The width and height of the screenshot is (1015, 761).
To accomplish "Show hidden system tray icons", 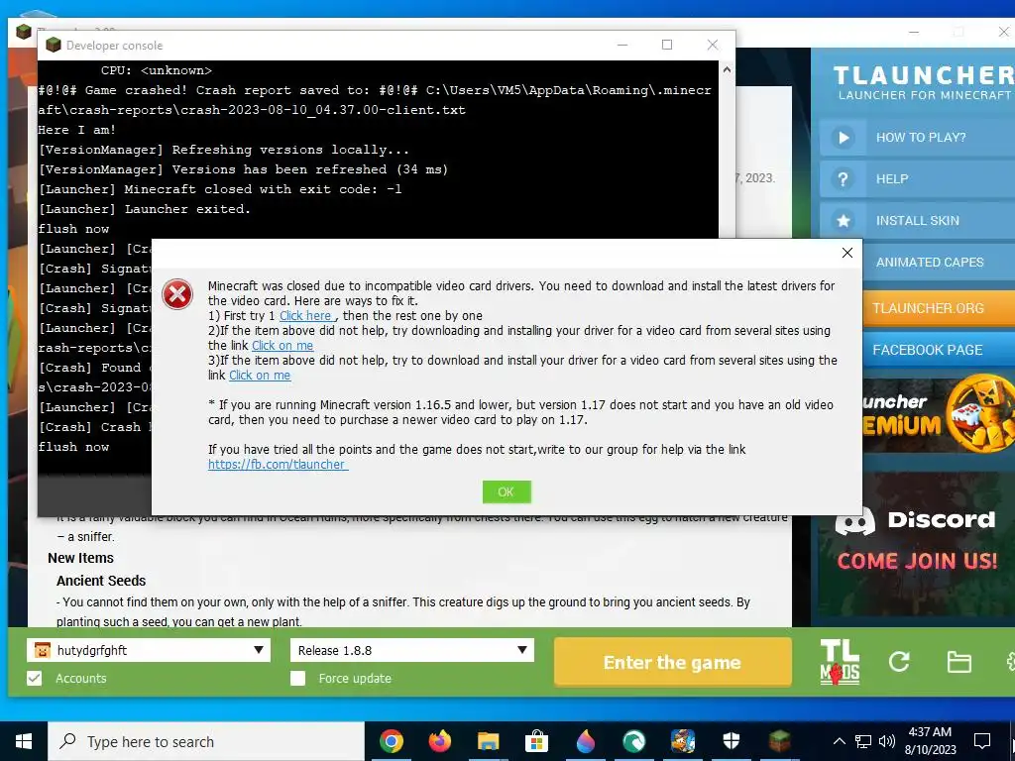I will click(x=839, y=741).
